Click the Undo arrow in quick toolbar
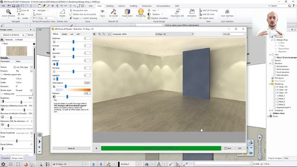This screenshot has height=167, width=297. tap(22, 6)
